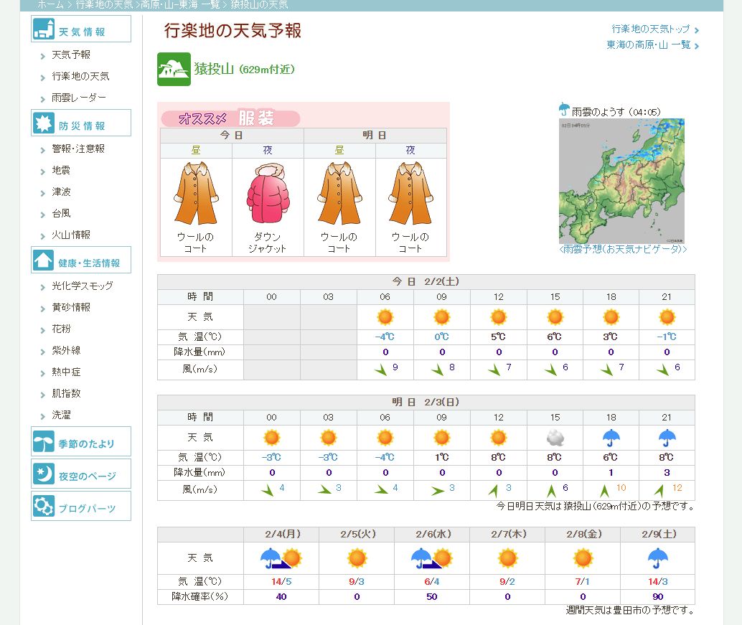Image resolution: width=742 pixels, height=625 pixels.
Task: Click the 防災情報 section icon
Action: pos(44,123)
